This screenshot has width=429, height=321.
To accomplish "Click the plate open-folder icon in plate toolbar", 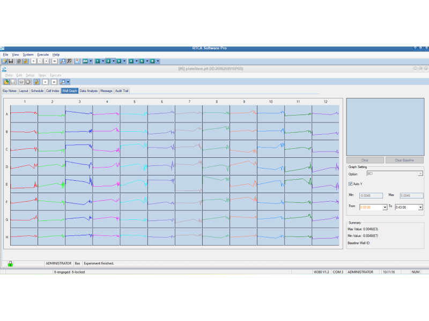I will tap(6, 82).
